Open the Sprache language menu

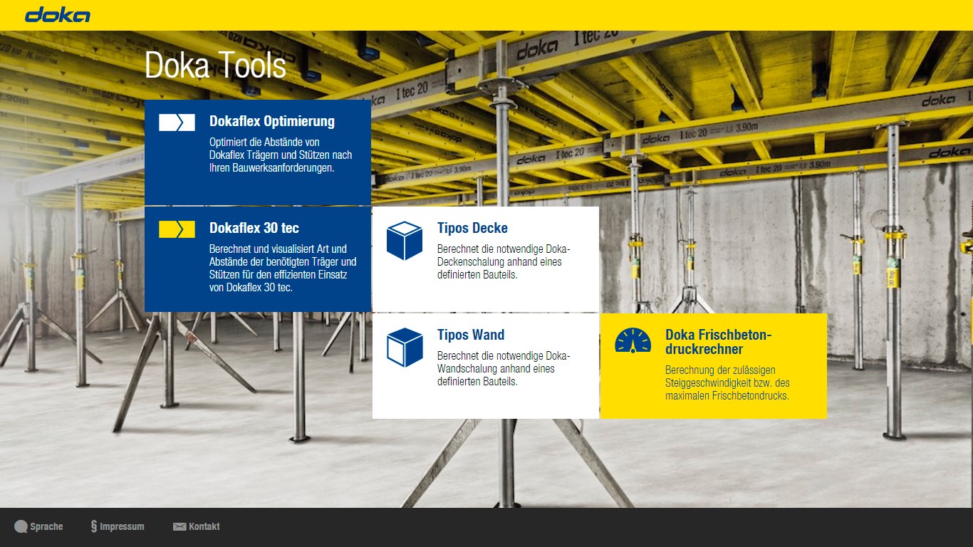click(46, 527)
